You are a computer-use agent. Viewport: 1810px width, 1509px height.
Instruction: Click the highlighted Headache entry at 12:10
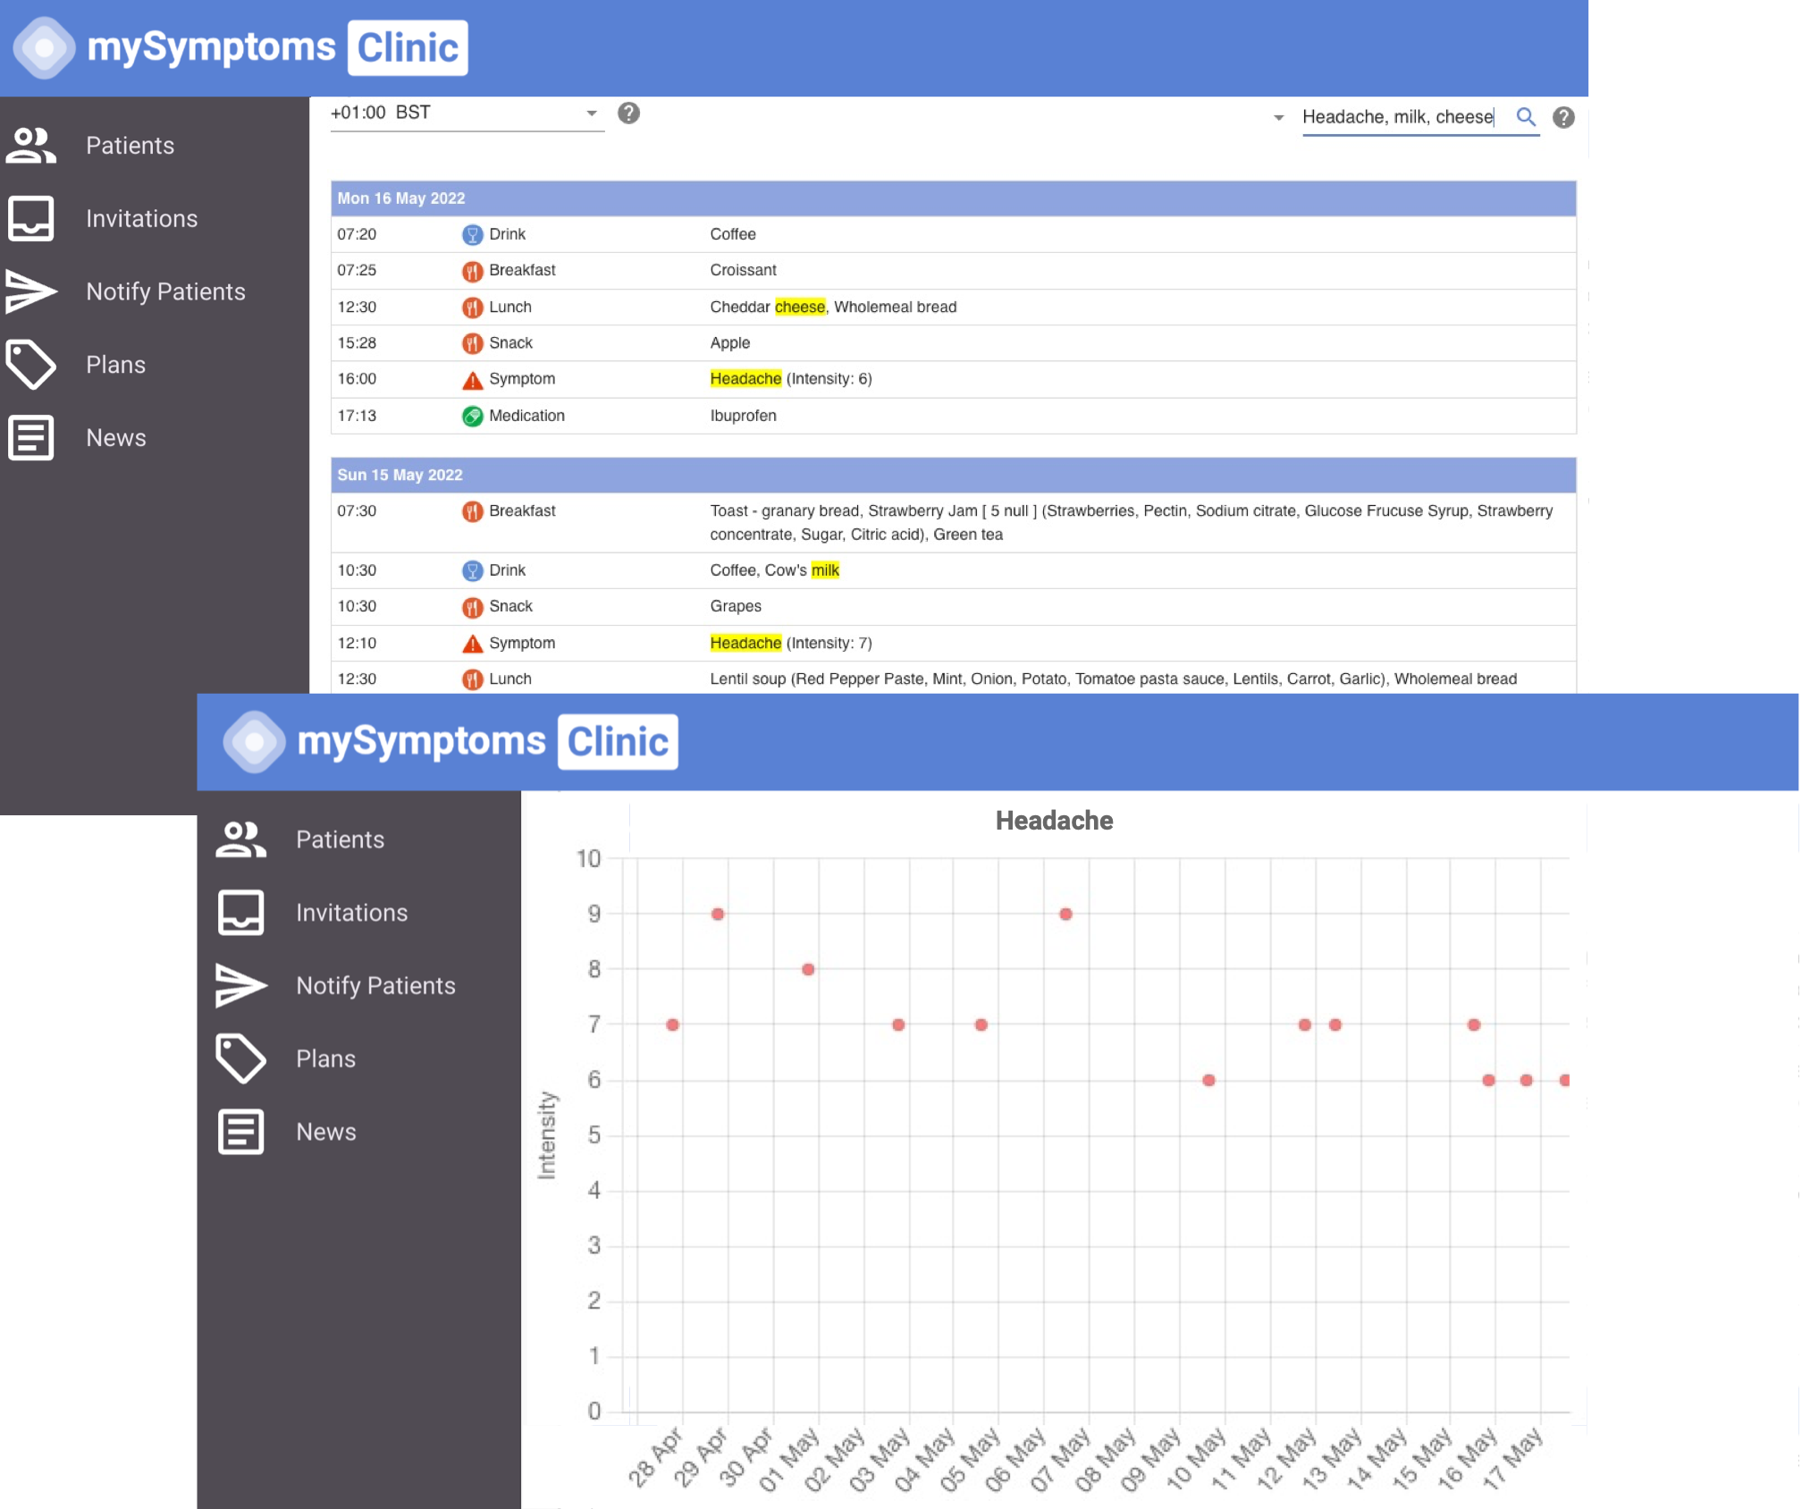tap(745, 643)
